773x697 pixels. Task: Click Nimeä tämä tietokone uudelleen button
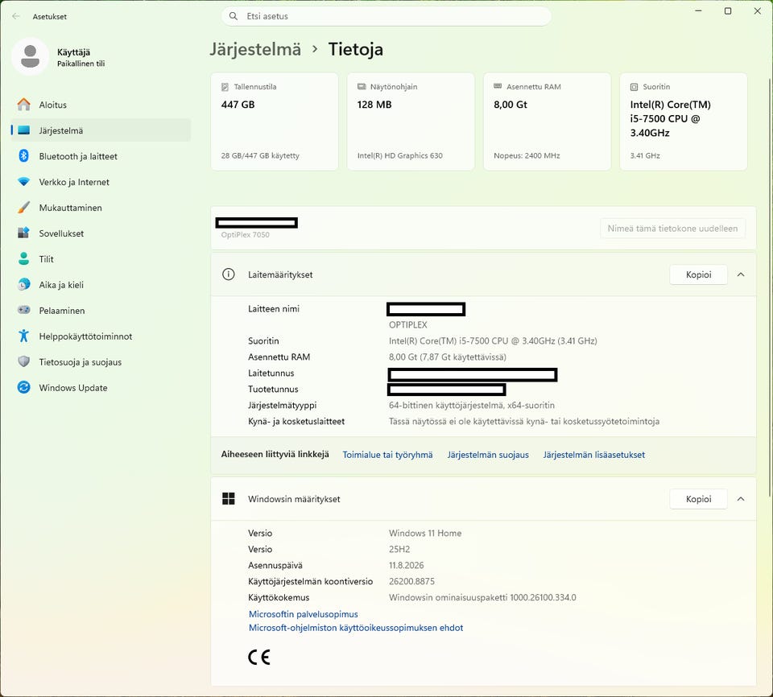tap(672, 229)
